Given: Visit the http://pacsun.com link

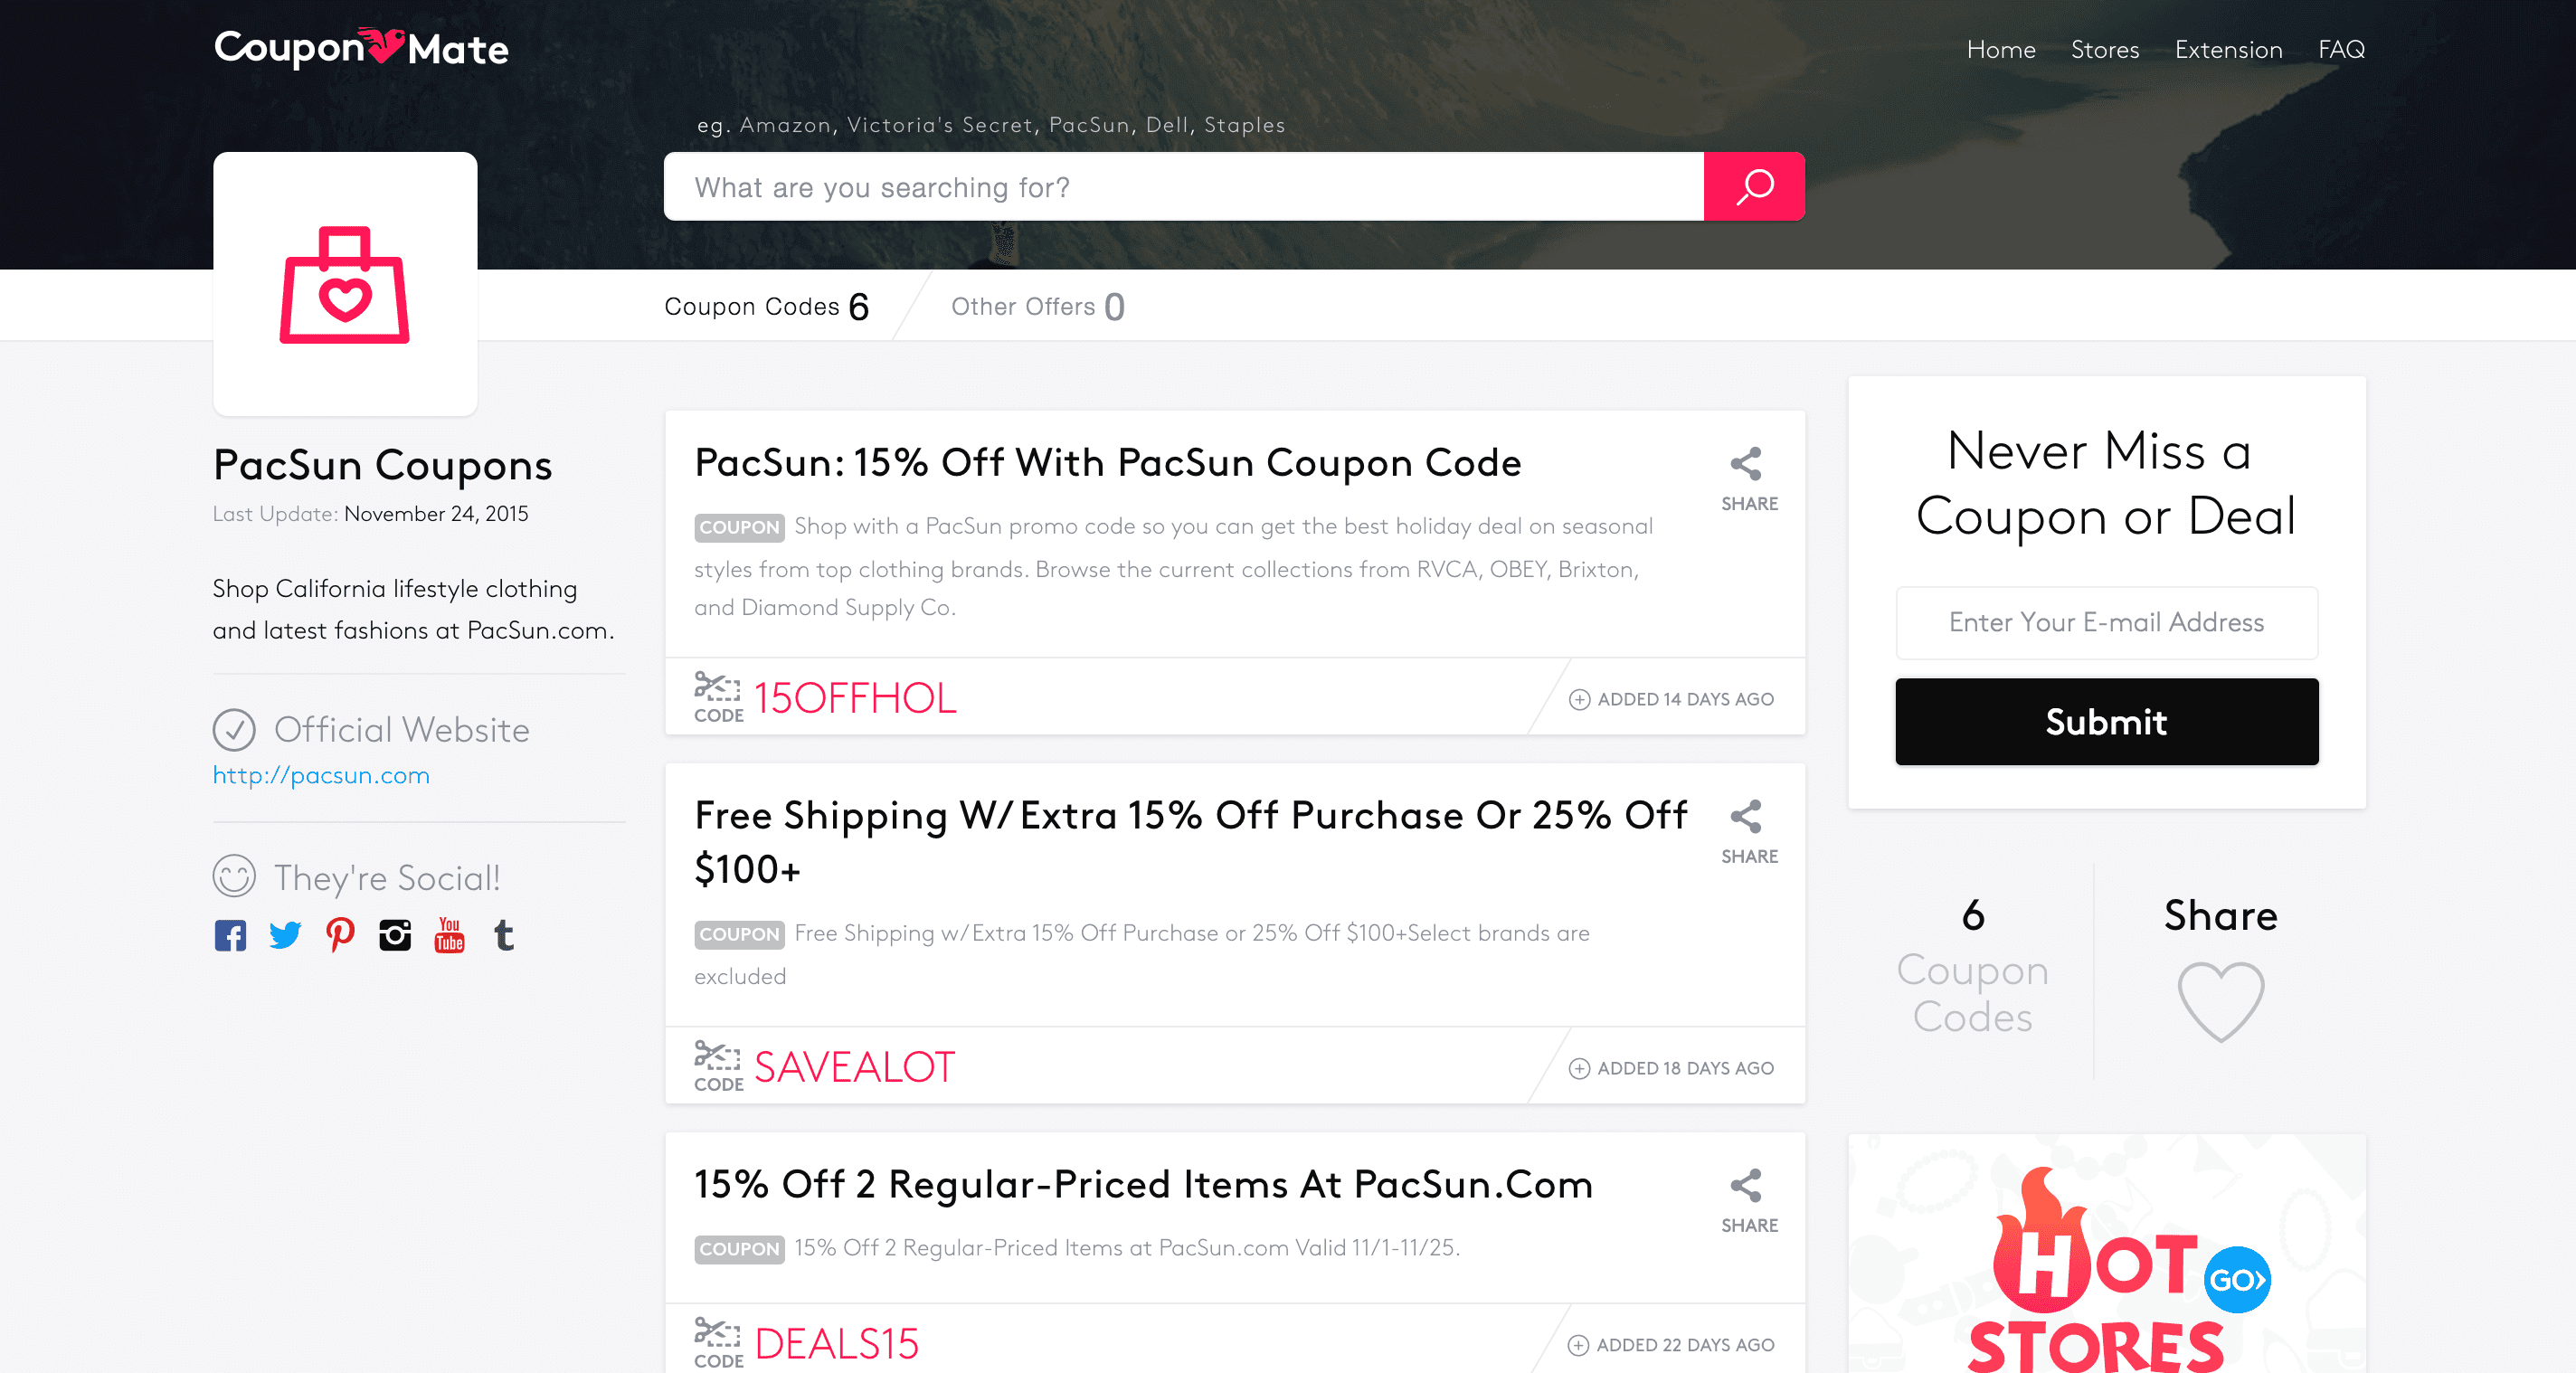Looking at the screenshot, I should (321, 775).
